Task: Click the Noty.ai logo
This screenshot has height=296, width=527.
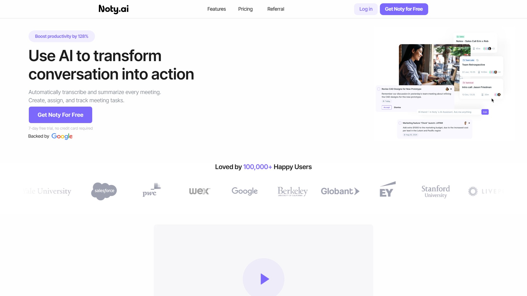Action: click(x=113, y=9)
